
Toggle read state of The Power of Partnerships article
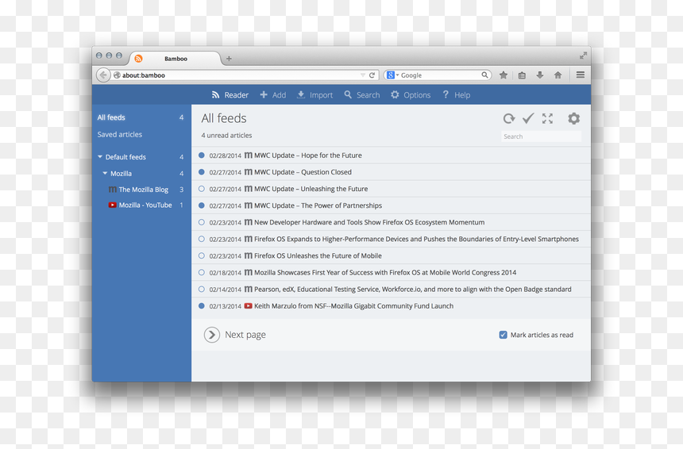pyautogui.click(x=201, y=205)
